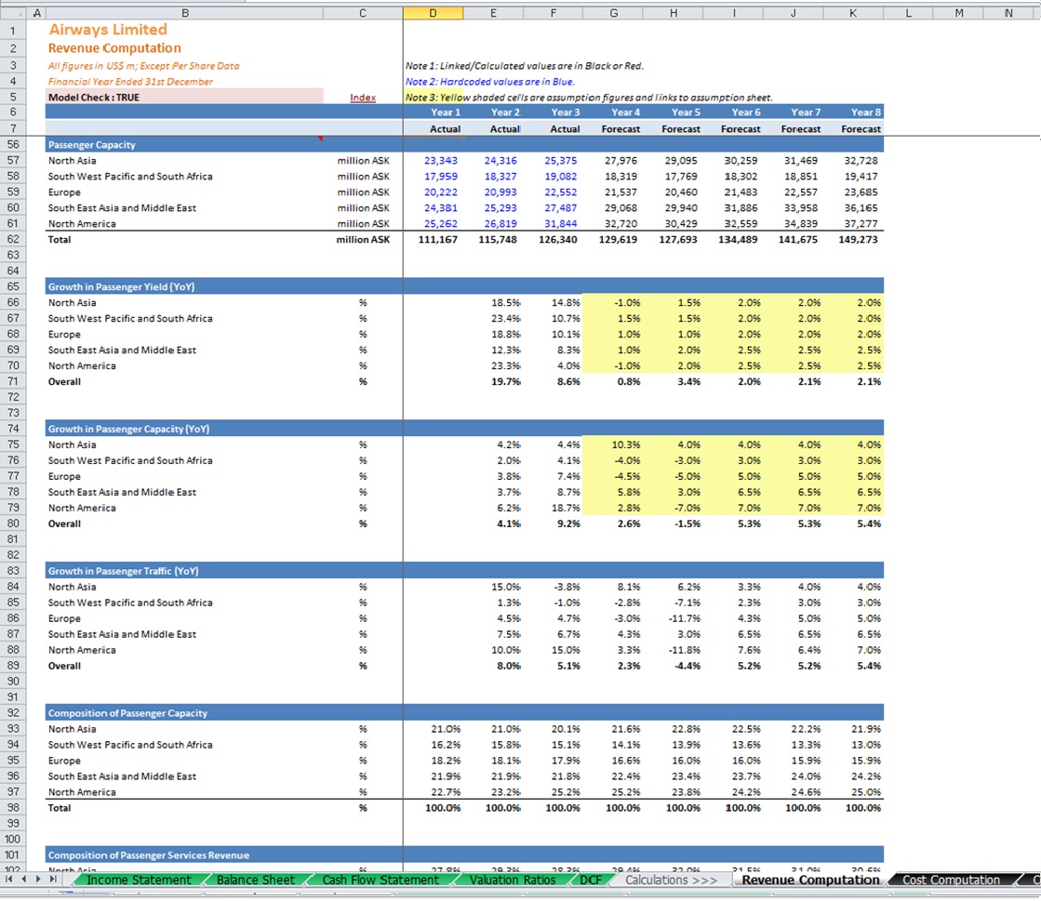The height and width of the screenshot is (901, 1041).
Task: Go to last sheet tab arrow
Action: point(52,879)
